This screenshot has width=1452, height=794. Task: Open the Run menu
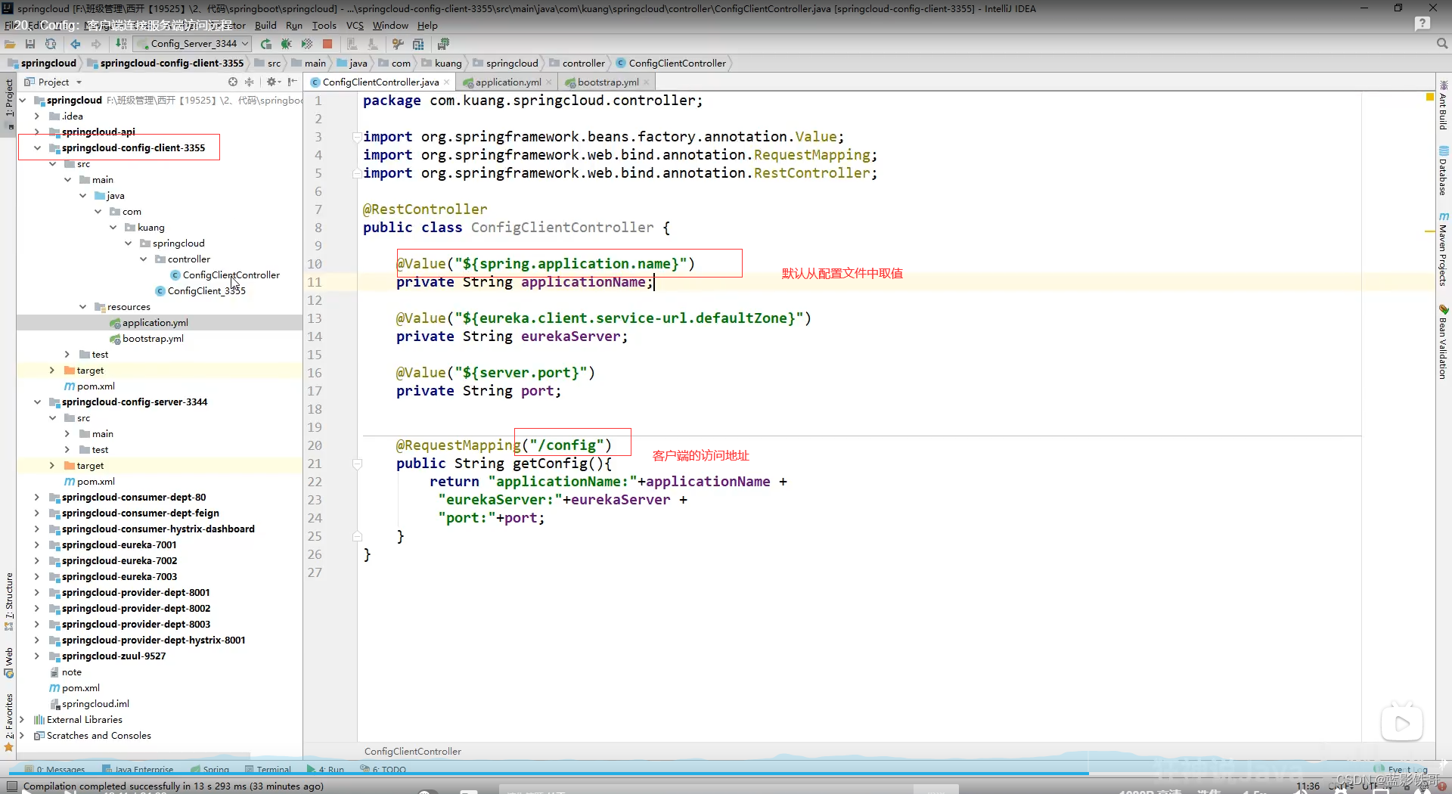tap(294, 25)
